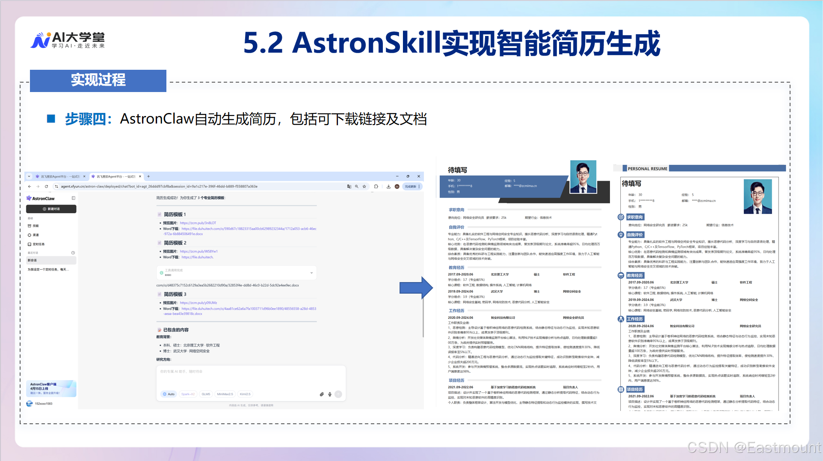Open the browser tab search dropdown
This screenshot has width=823, height=461.
[29, 176]
